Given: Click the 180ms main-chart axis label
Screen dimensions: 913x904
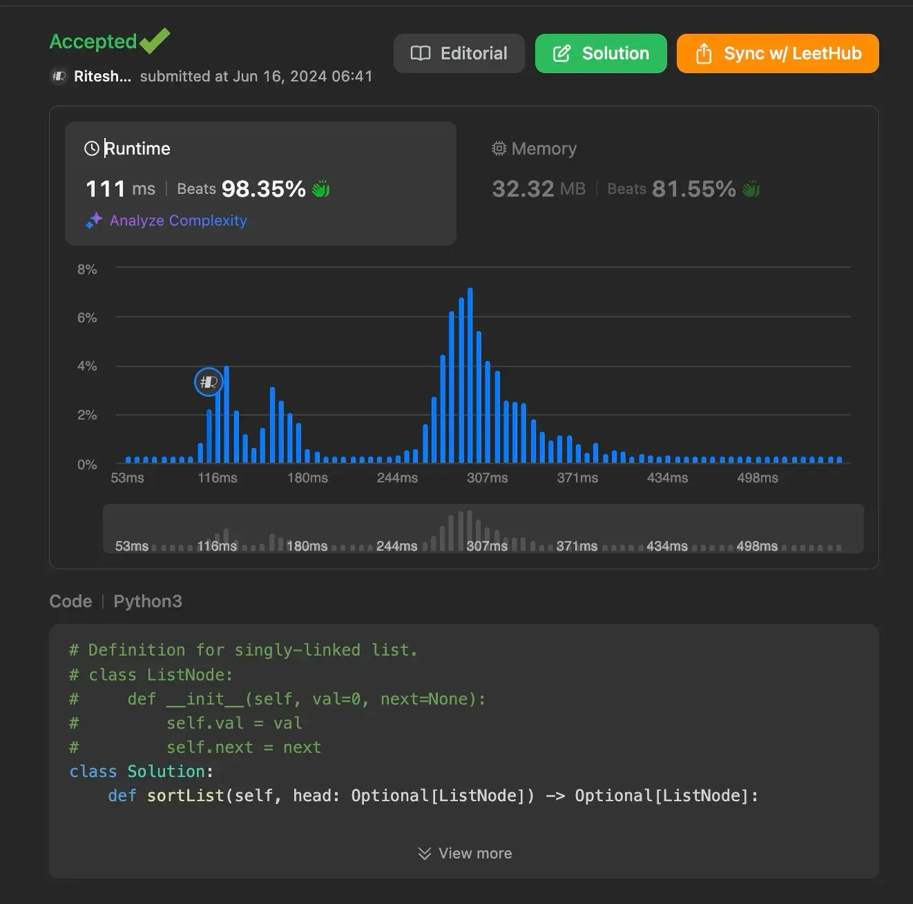Looking at the screenshot, I should pos(307,478).
